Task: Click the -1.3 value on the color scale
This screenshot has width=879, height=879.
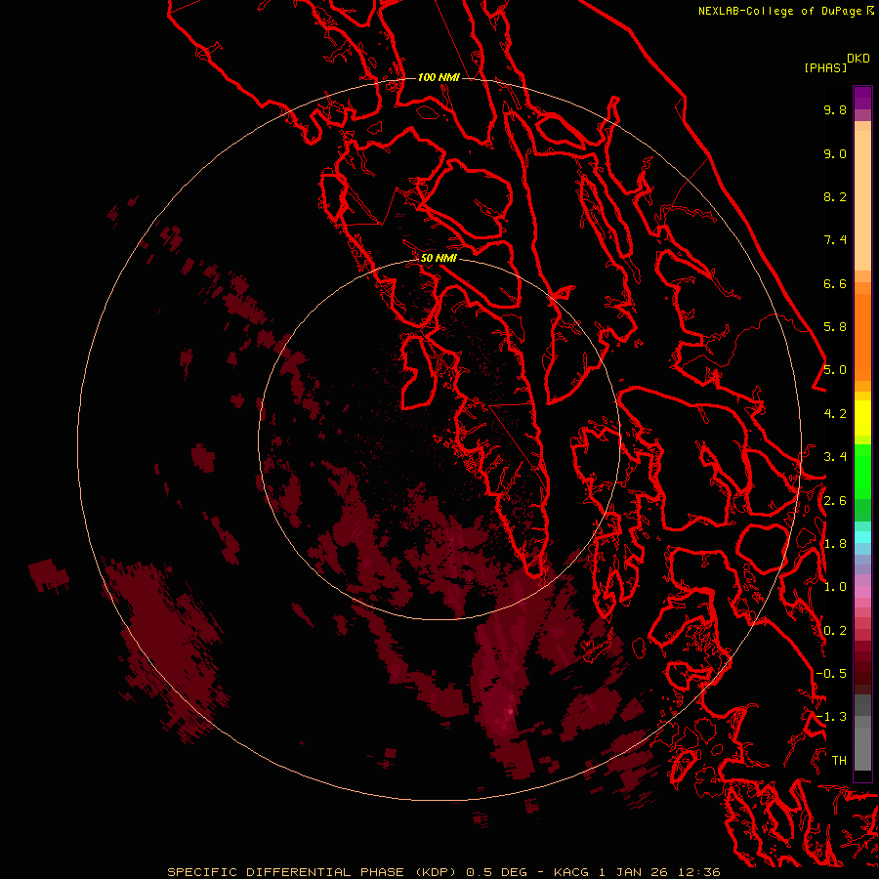Action: click(x=831, y=717)
